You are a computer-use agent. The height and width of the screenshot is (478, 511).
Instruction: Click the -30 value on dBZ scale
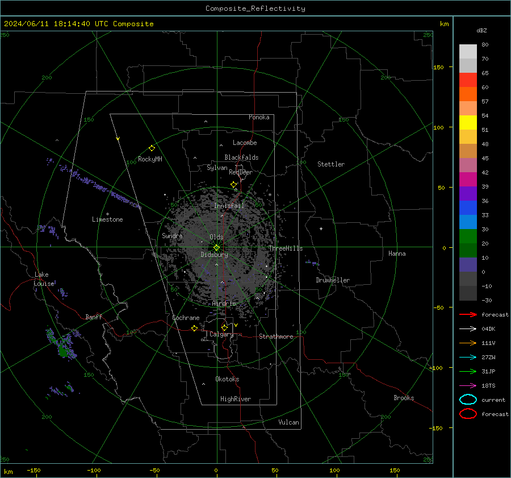pyautogui.click(x=487, y=300)
